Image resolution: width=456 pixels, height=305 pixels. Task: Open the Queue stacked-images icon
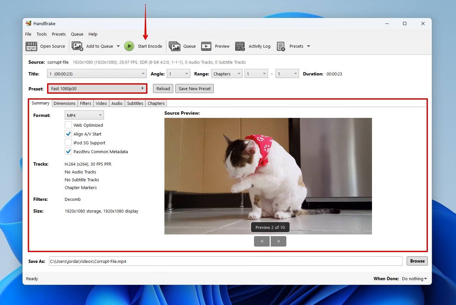175,46
